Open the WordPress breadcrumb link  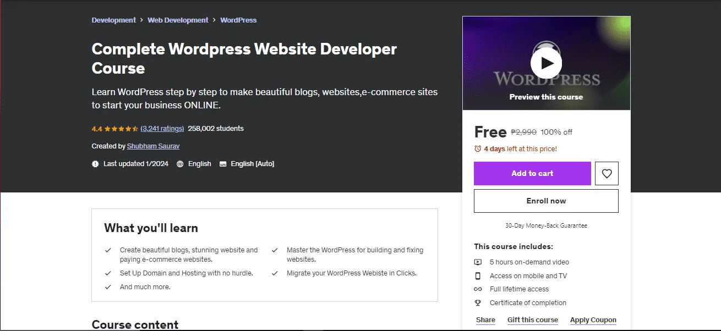238,20
